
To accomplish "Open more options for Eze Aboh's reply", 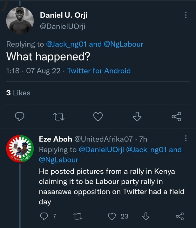I will tap(186, 139).
